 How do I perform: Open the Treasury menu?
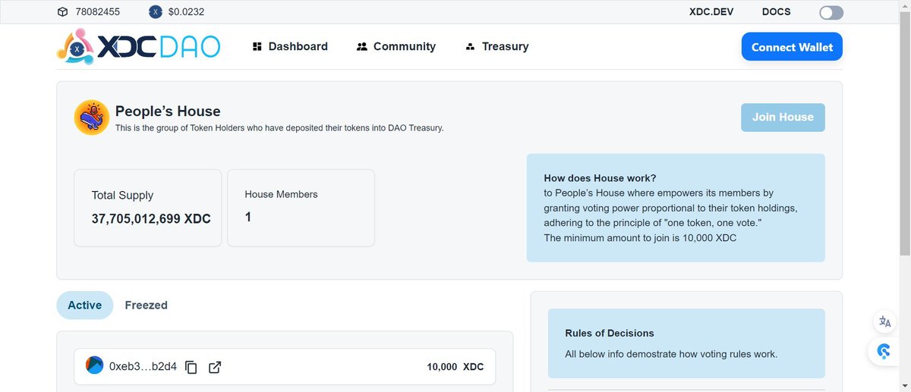tap(496, 46)
